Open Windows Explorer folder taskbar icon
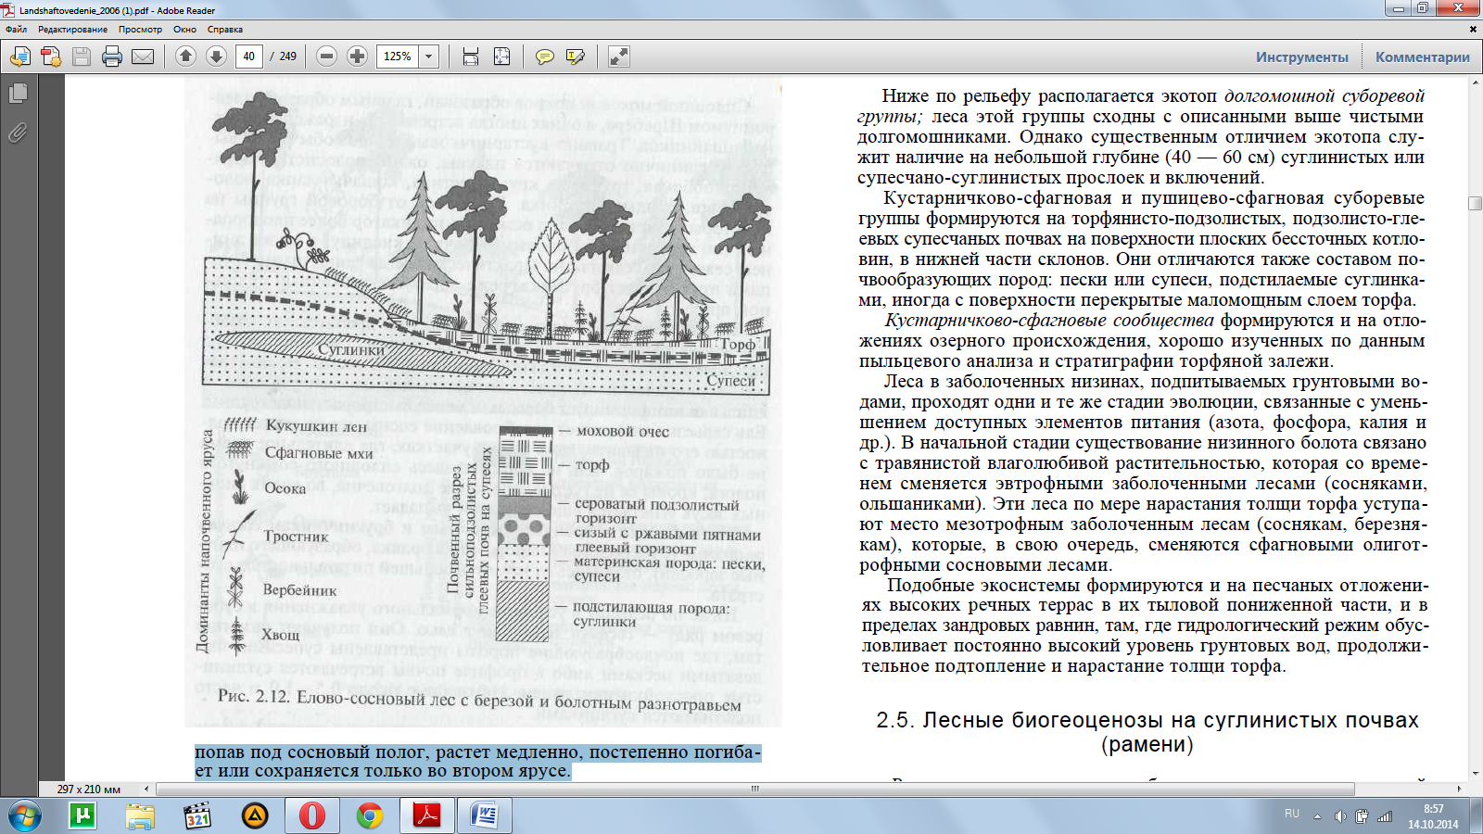Screen dimensions: 1483x834 [140, 816]
